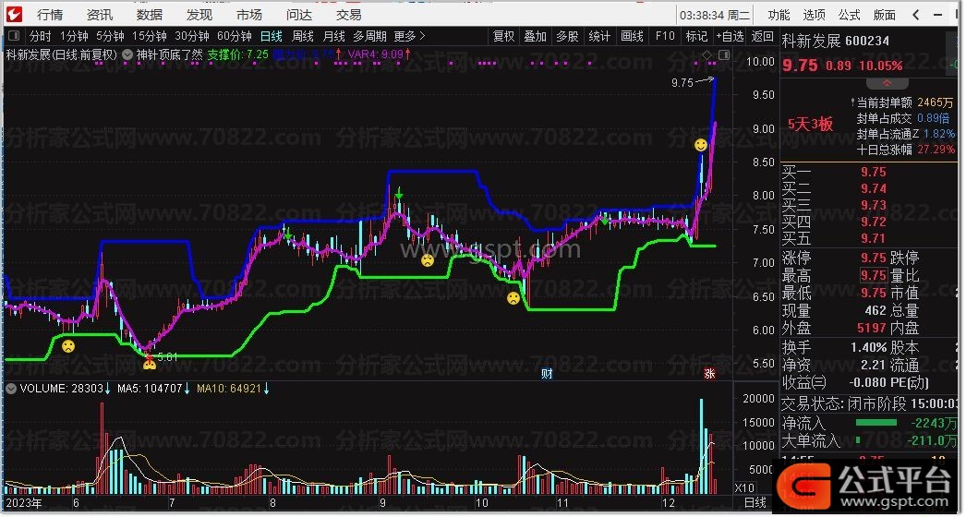Click the 净流入 green bar
Viewport: 966px width, 517px height.
point(876,423)
